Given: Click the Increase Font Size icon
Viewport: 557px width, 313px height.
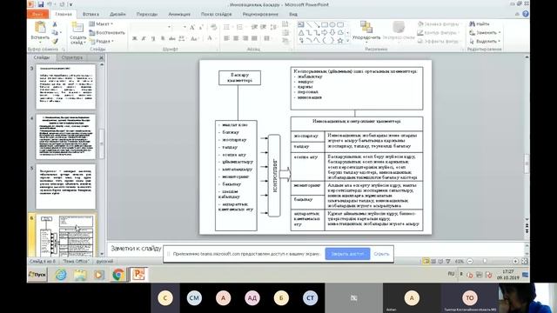Looking at the screenshot, I should 192,27.
